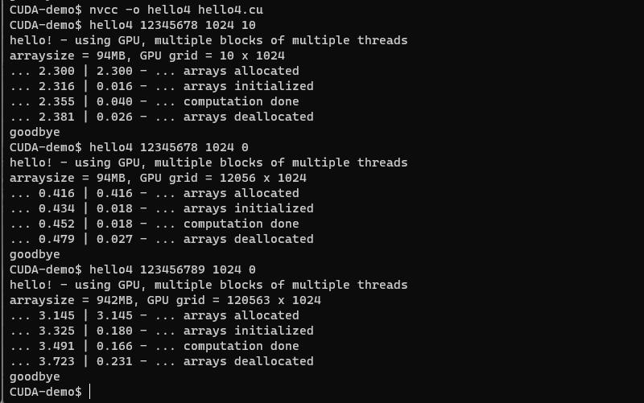
Task: Click the '3.723 | 0.231' arrays deallocated line
Action: 162,361
